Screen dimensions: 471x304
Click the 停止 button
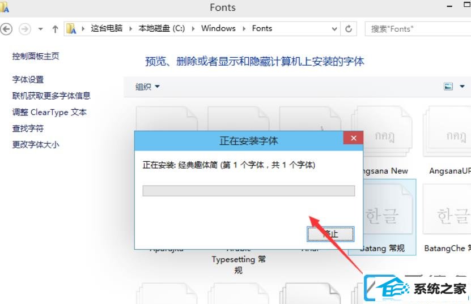coord(330,234)
